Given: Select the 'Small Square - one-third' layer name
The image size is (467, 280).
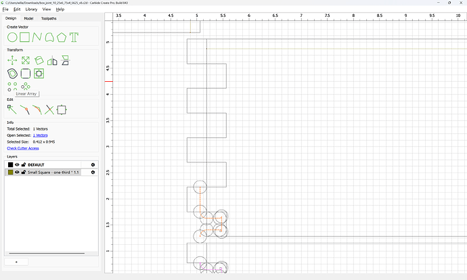Looking at the screenshot, I should click(x=53, y=172).
